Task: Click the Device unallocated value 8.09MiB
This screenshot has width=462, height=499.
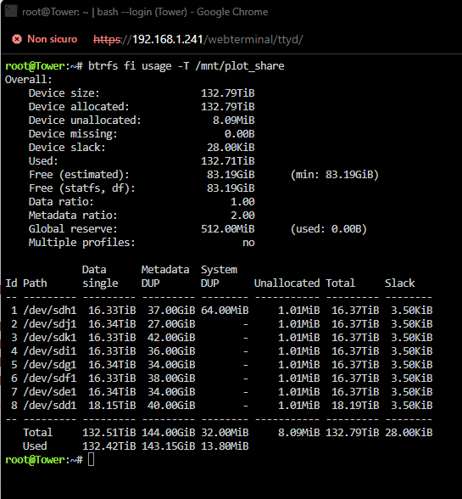Action: [x=234, y=121]
